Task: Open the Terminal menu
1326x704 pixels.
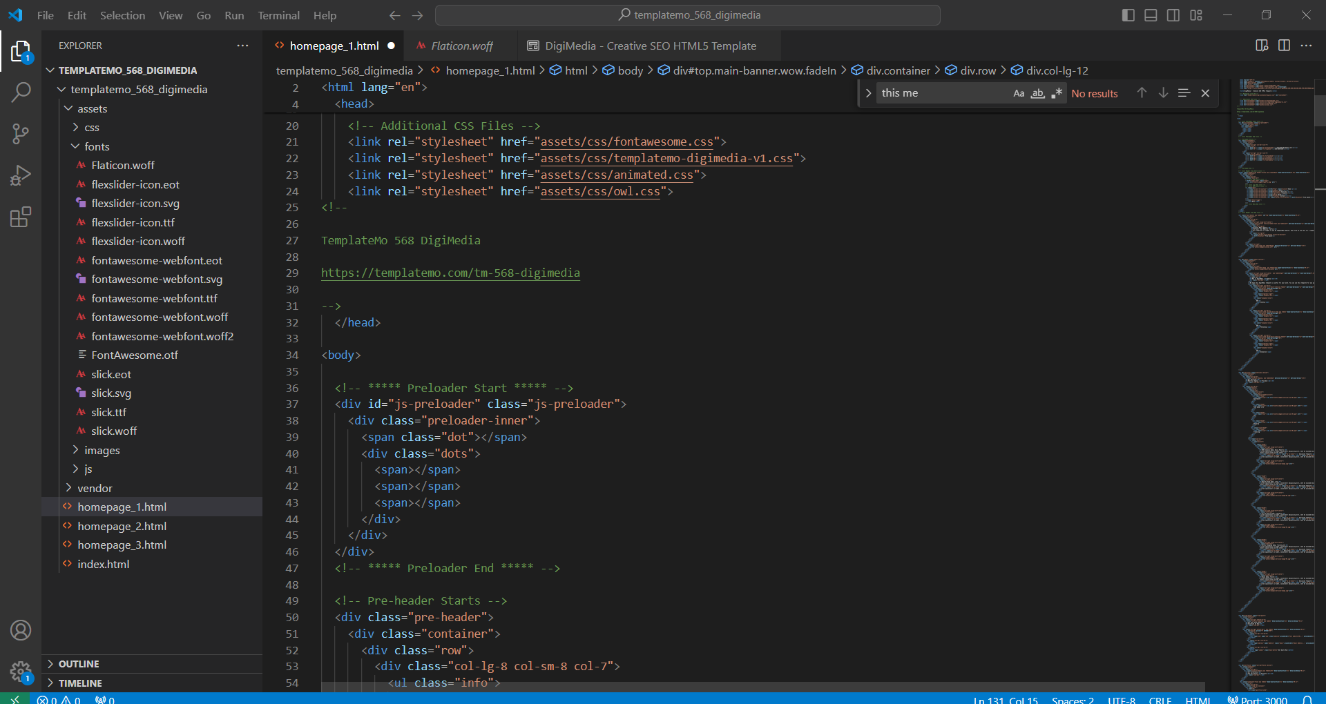Action: point(278,15)
